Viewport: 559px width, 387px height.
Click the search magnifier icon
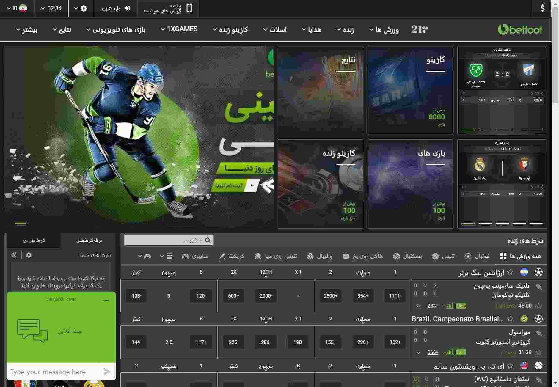click(x=208, y=240)
